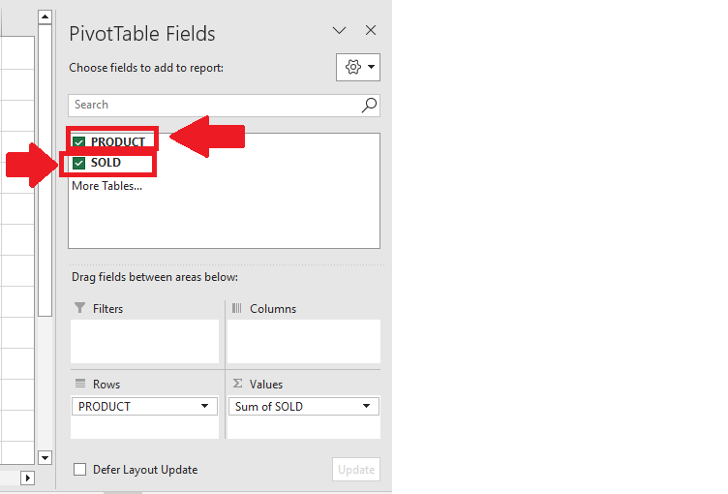This screenshot has width=728, height=494.
Task: Click the vertical scrollbar track
Action: pyautogui.click(x=45, y=384)
